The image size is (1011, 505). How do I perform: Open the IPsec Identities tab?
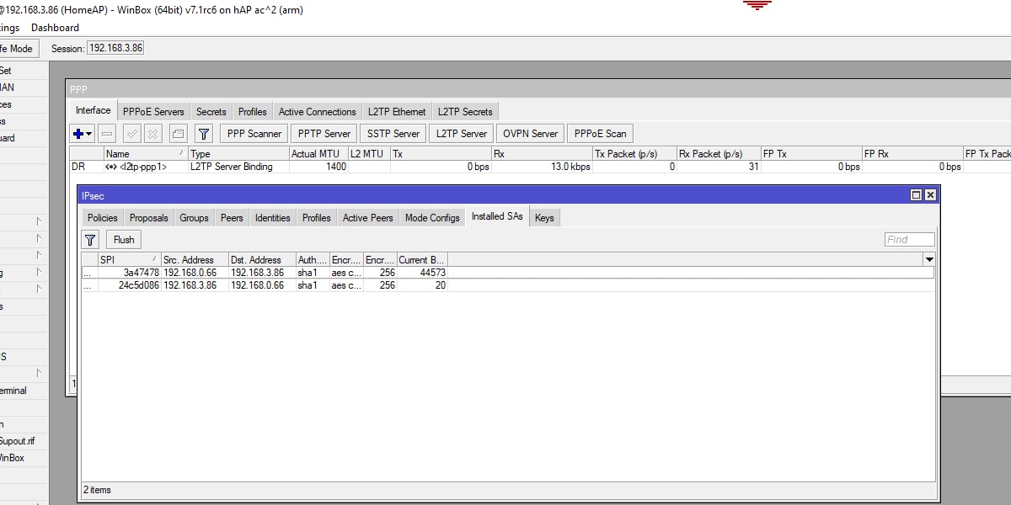[273, 217]
